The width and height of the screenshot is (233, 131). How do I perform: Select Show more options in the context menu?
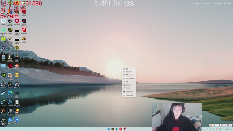[129, 95]
